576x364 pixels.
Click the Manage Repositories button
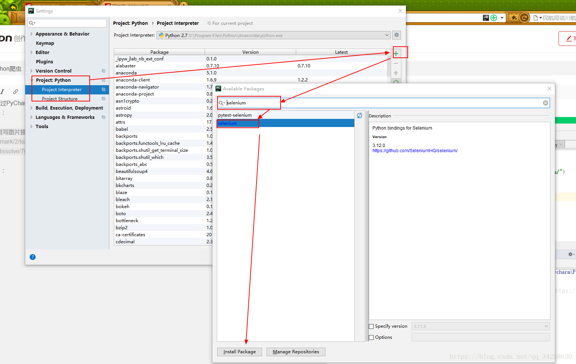point(296,352)
